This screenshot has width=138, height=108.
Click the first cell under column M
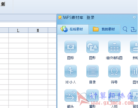(x=38, y=35)
